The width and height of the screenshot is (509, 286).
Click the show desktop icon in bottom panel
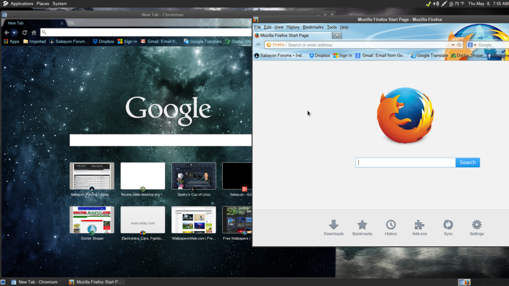(x=3, y=282)
